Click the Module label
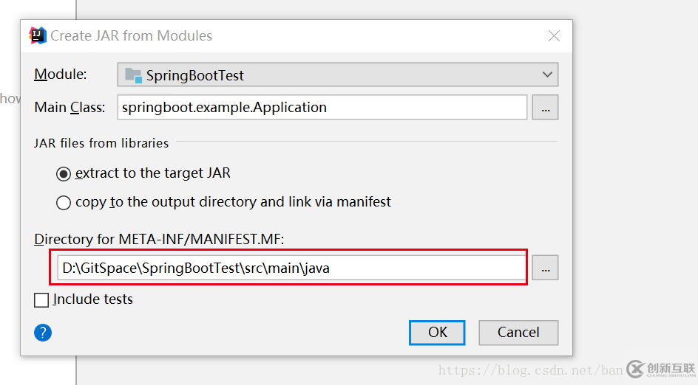 tap(61, 74)
